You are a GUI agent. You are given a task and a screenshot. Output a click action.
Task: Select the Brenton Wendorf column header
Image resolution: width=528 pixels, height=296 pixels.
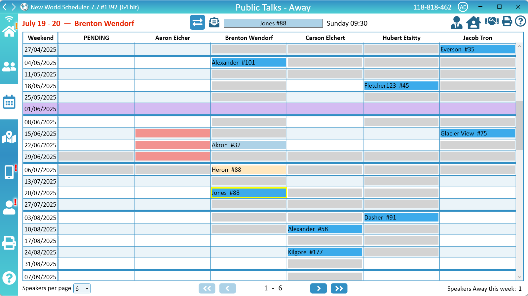249,38
